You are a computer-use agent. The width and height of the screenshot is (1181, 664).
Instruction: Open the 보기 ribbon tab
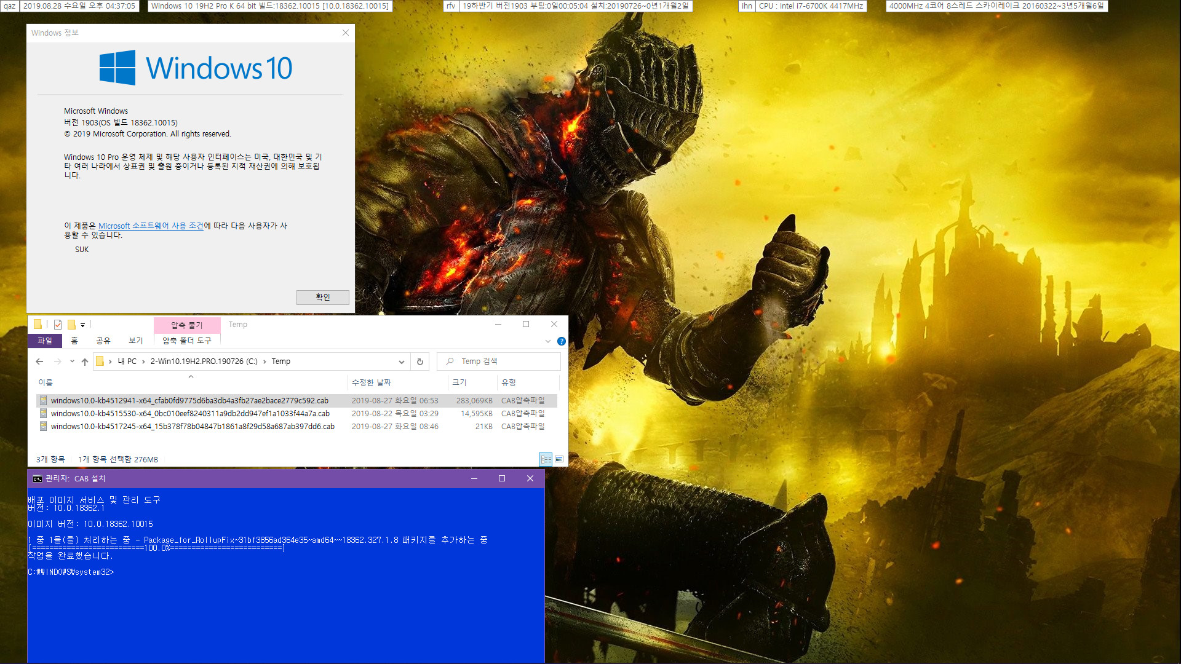click(136, 341)
